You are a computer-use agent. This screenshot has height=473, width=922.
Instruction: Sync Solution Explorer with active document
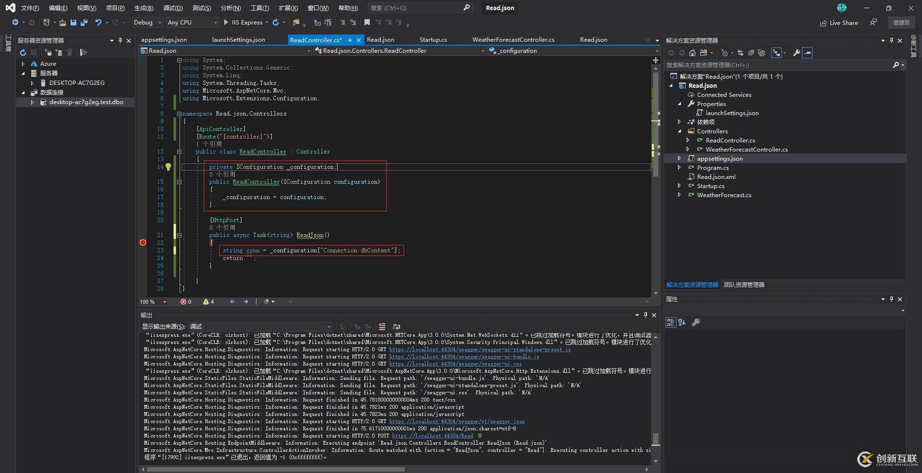point(741,53)
